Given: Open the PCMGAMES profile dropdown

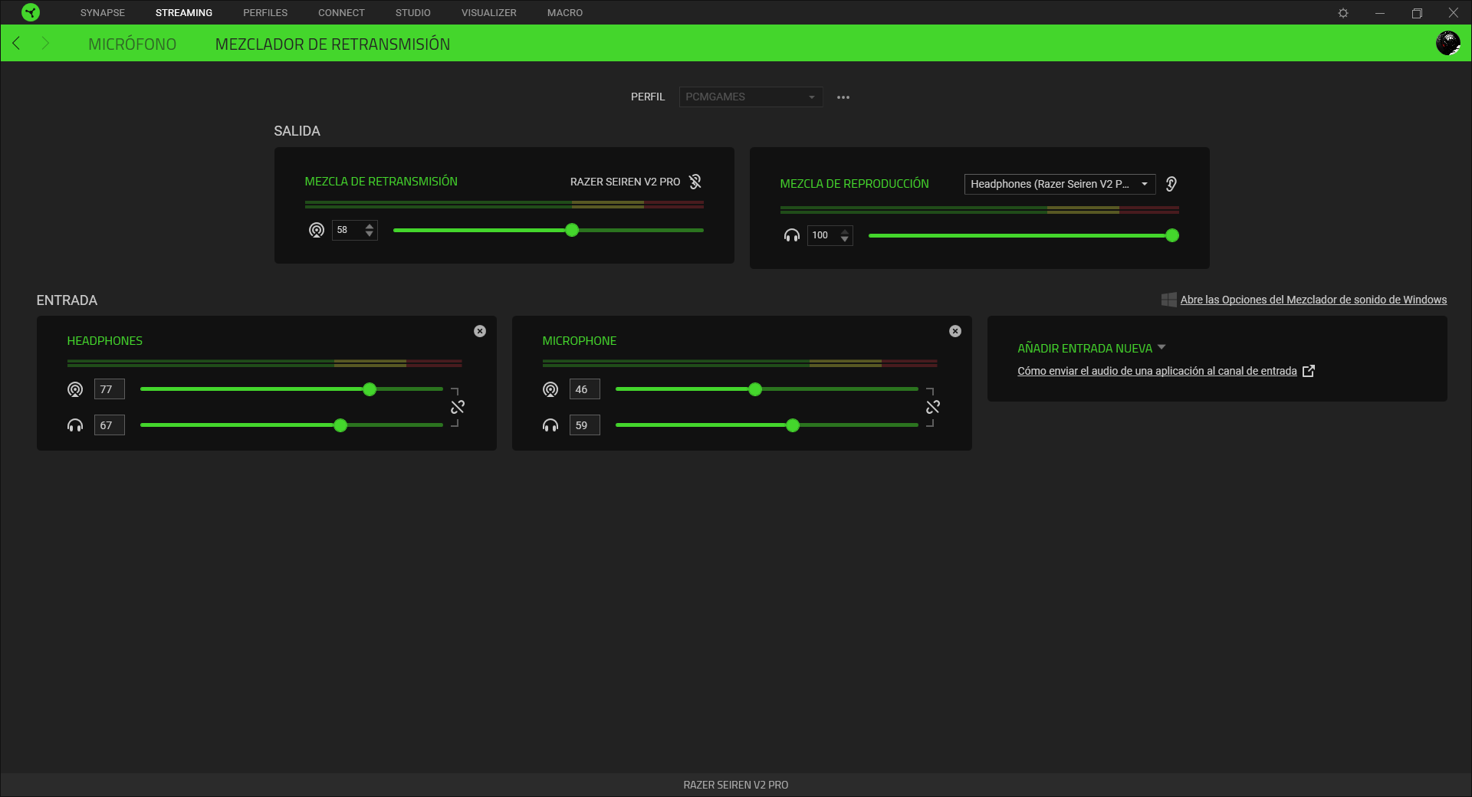Looking at the screenshot, I should point(751,97).
